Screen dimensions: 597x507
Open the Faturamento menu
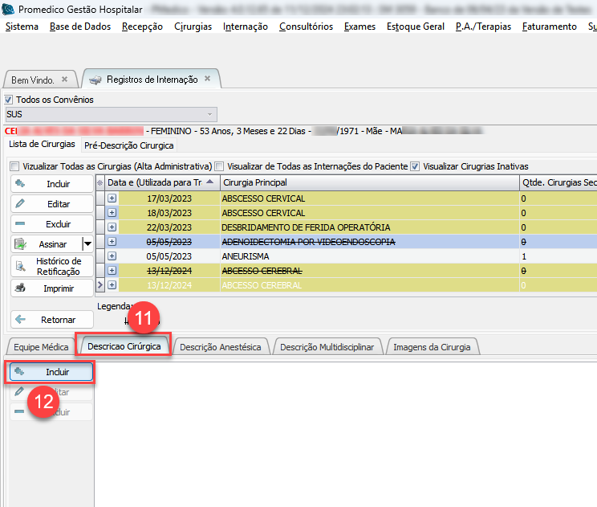549,27
